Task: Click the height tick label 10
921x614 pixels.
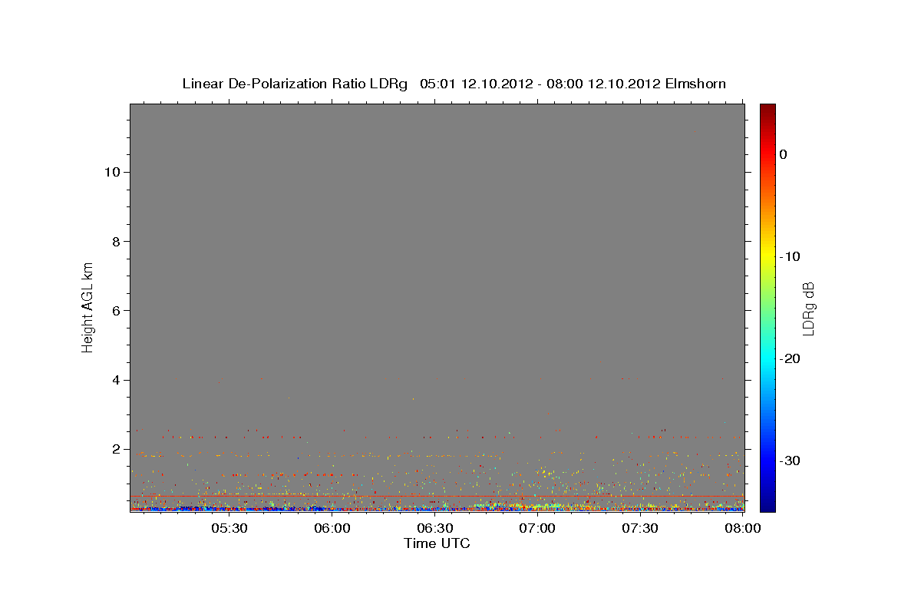Action: (x=112, y=172)
